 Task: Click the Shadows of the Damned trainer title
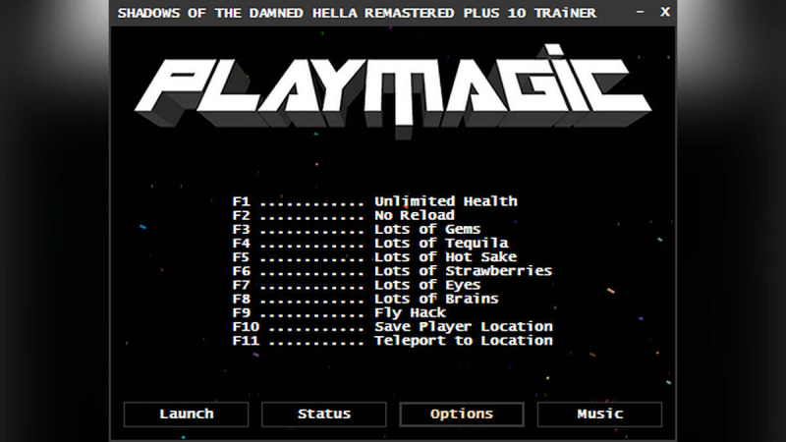pyautogui.click(x=357, y=13)
